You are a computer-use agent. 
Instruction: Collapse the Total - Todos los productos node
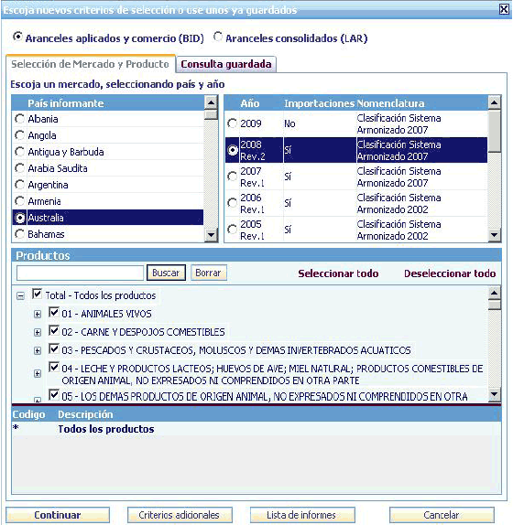pyautogui.click(x=20, y=296)
